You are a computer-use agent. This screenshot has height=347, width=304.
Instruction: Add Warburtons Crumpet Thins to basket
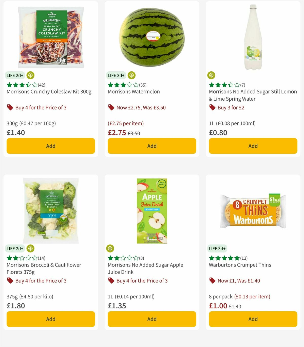point(253,319)
